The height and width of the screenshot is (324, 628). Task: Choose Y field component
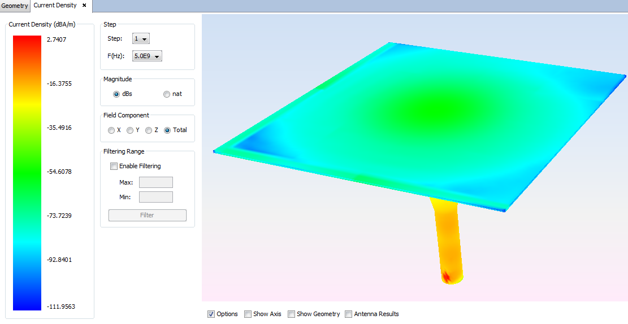(130, 130)
